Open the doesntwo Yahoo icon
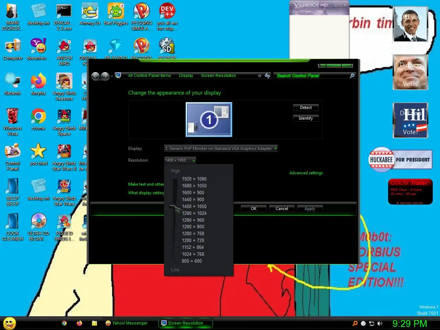Screen dimensions: 440x330 coord(38,49)
